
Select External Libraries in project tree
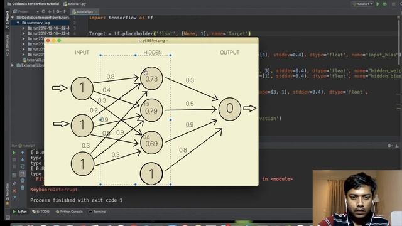tap(30, 65)
